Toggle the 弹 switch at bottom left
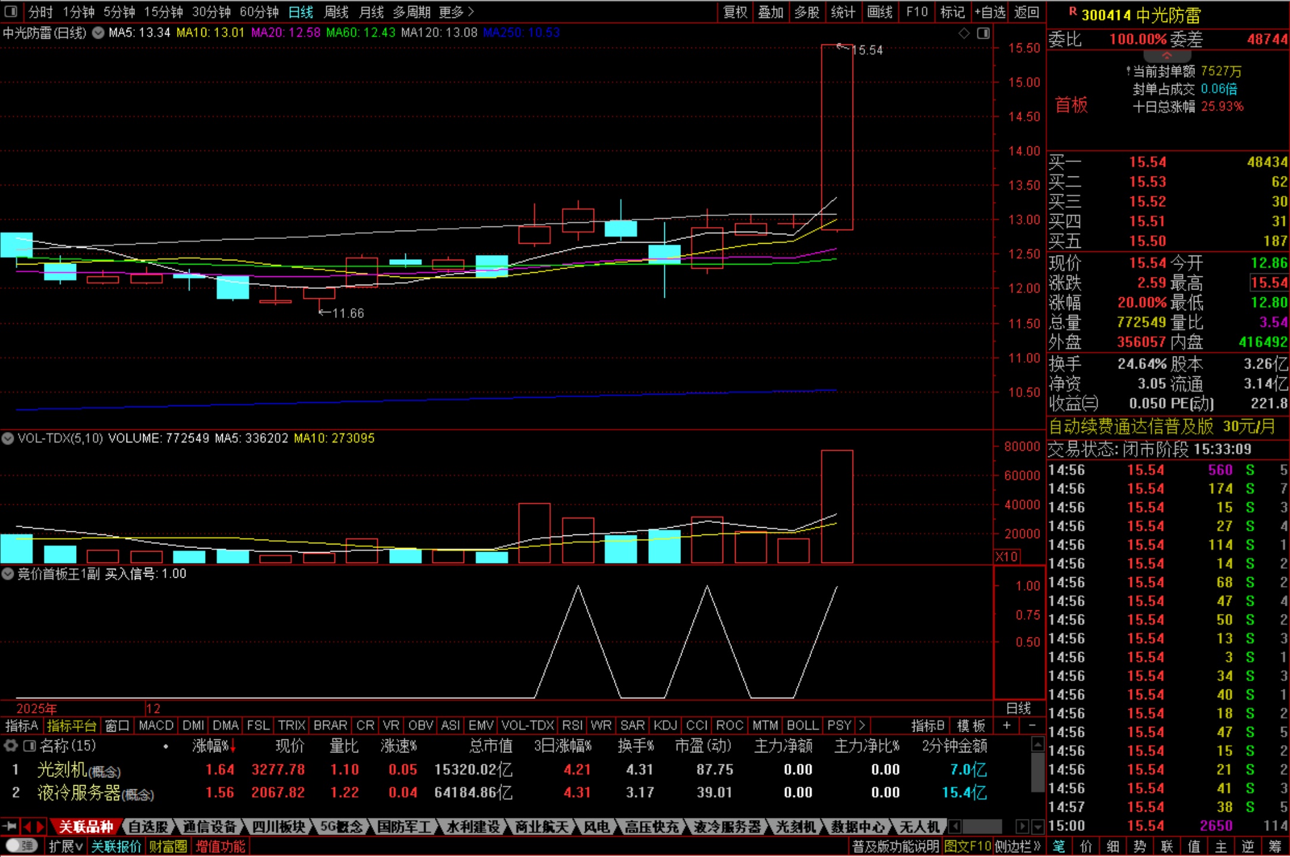The image size is (1290, 857). click(21, 846)
